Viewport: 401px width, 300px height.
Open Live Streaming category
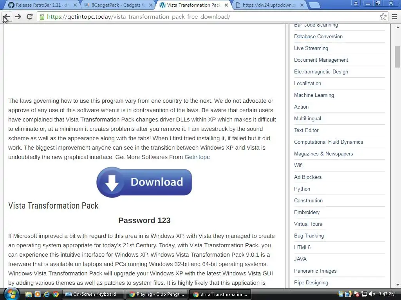tap(311, 48)
